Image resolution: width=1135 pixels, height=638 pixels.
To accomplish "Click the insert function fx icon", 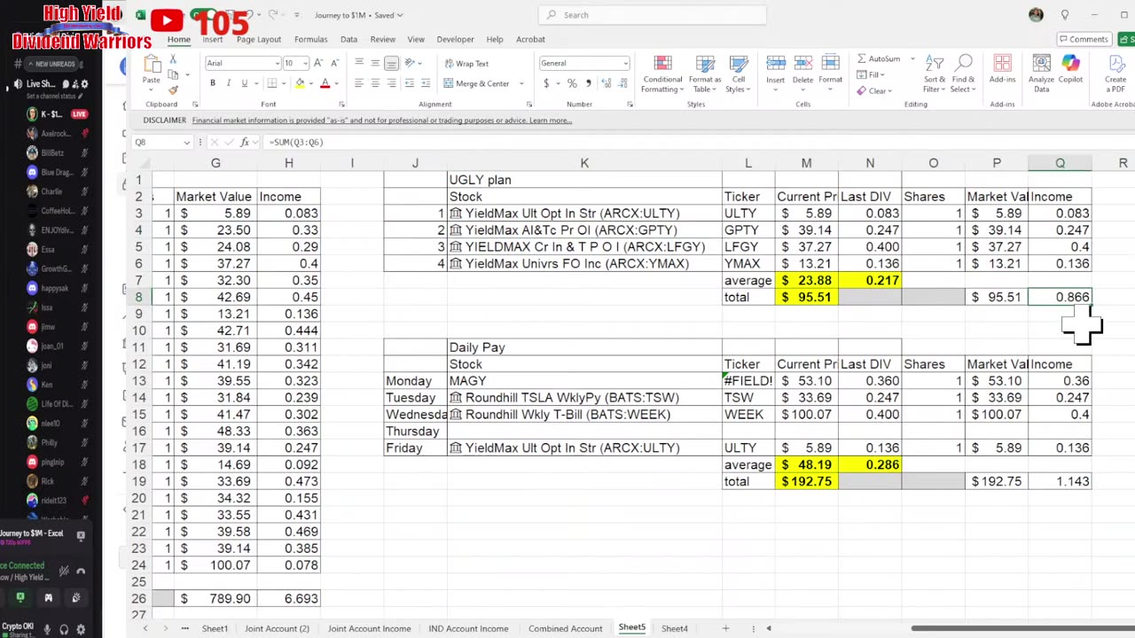I will click(245, 142).
